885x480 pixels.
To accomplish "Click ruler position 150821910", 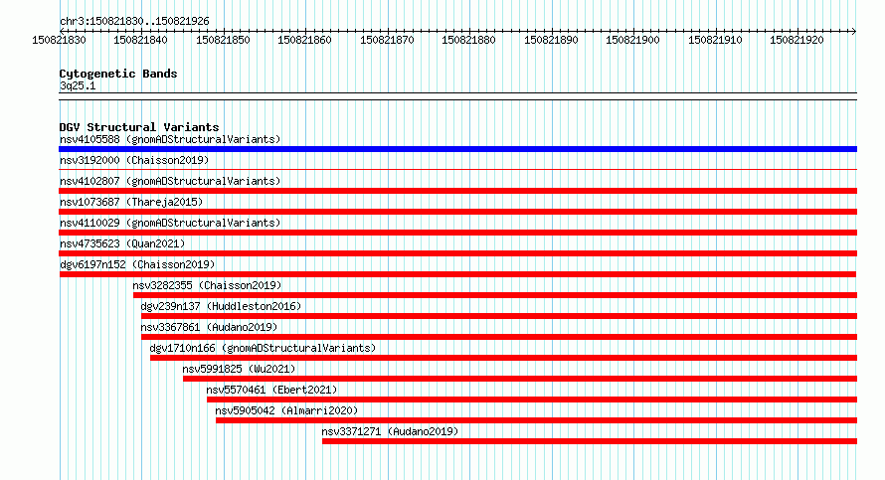I will [715, 40].
